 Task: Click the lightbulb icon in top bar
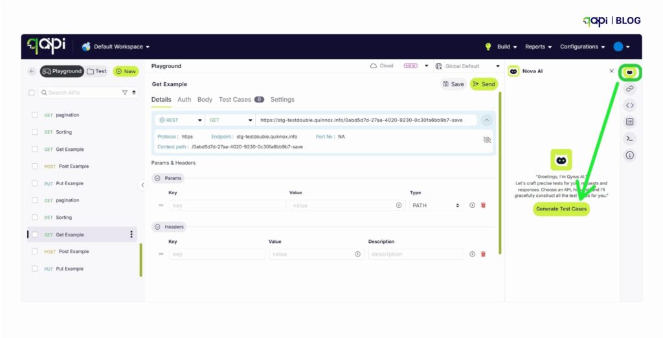tap(488, 47)
